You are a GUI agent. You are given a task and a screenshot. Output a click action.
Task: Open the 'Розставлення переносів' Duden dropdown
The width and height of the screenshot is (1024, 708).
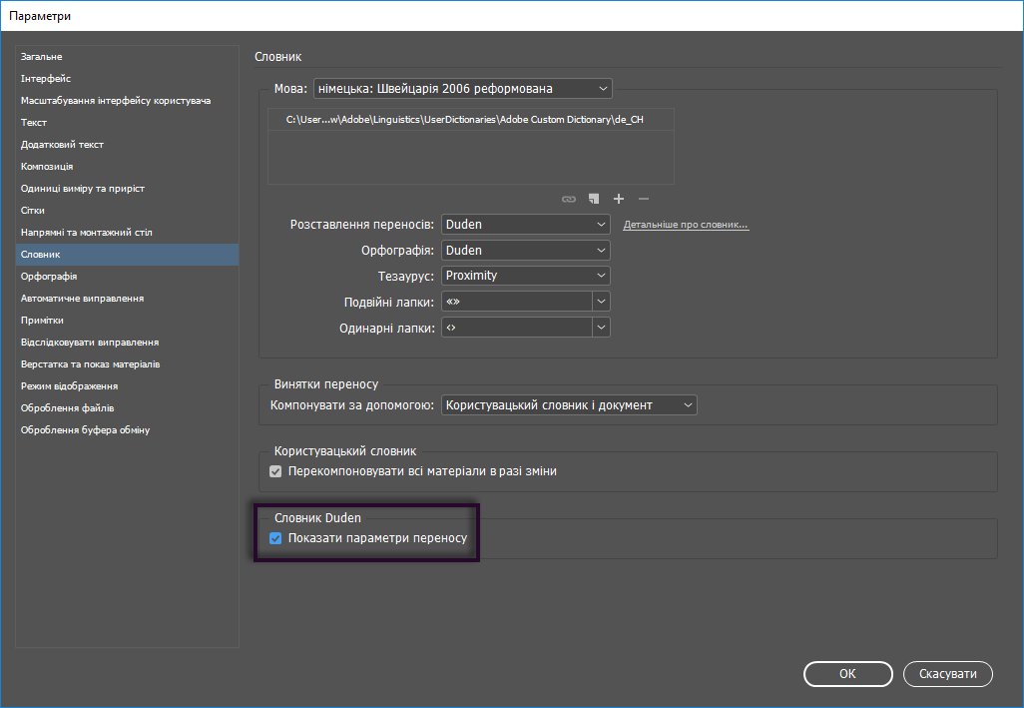[526, 224]
